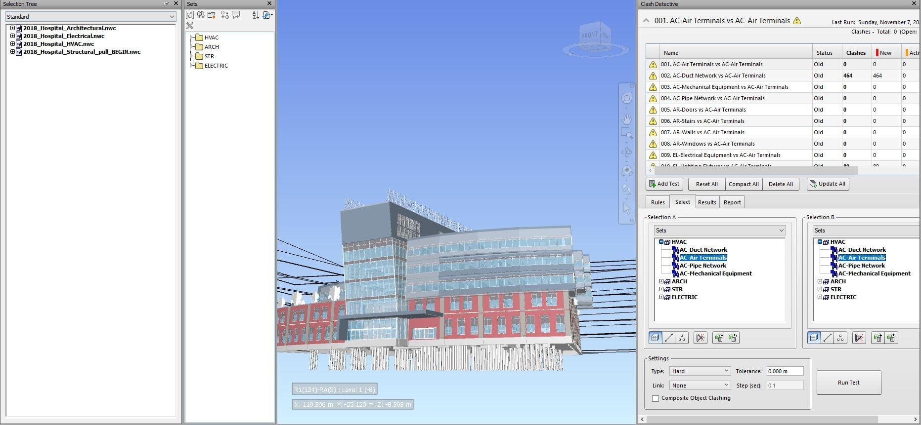921x425 pixels.
Task: Open the Rules tab
Action: [x=658, y=202]
